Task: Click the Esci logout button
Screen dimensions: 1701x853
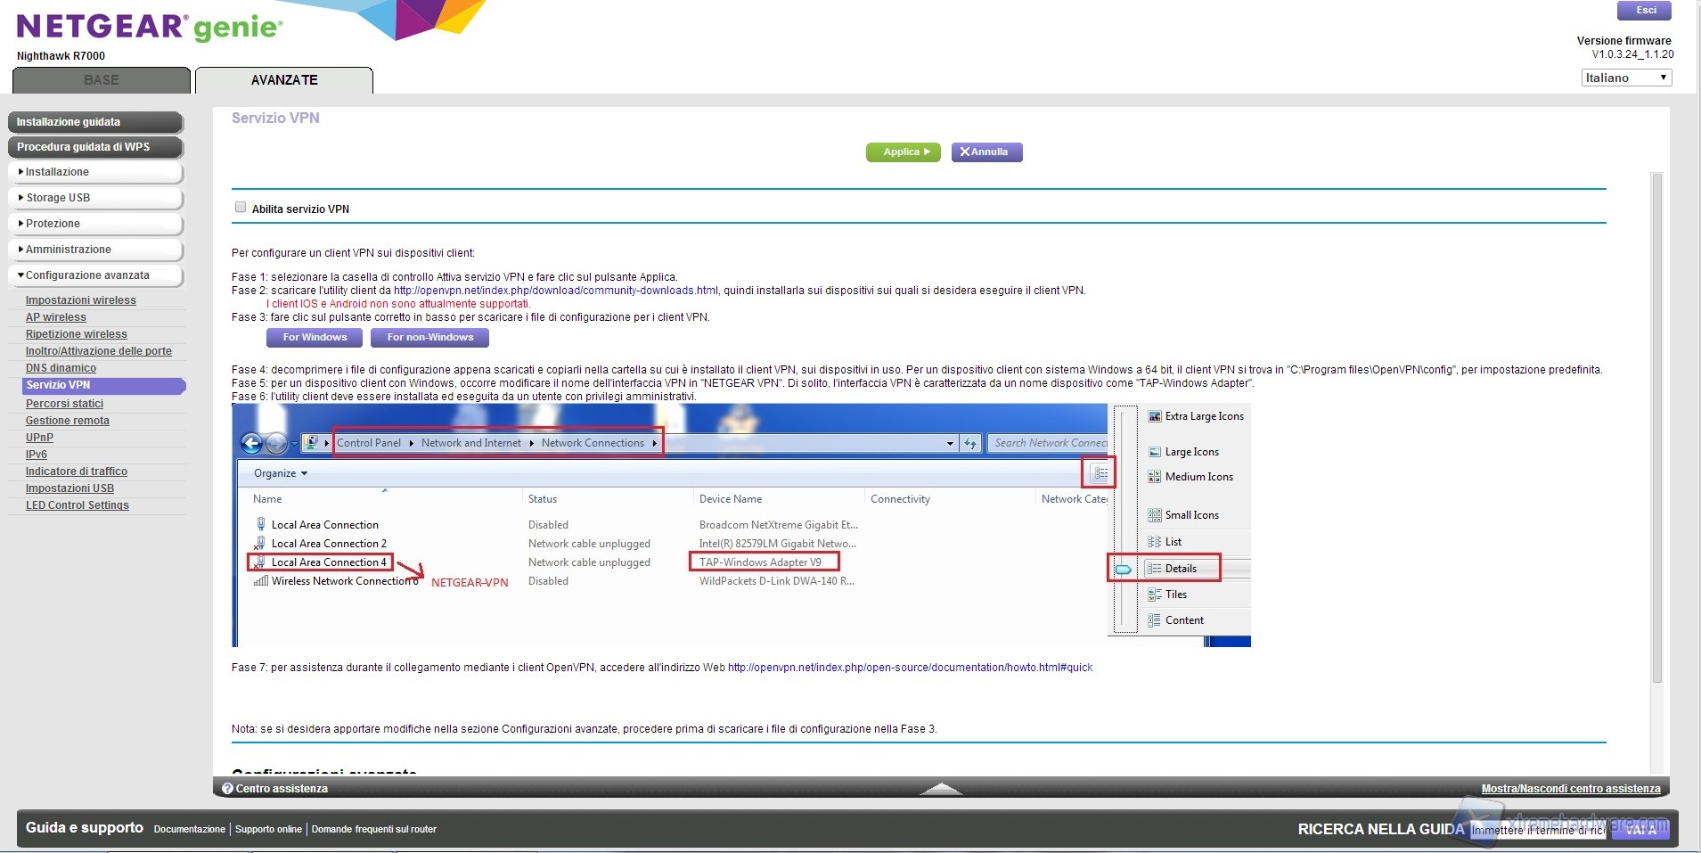Action: (x=1644, y=11)
